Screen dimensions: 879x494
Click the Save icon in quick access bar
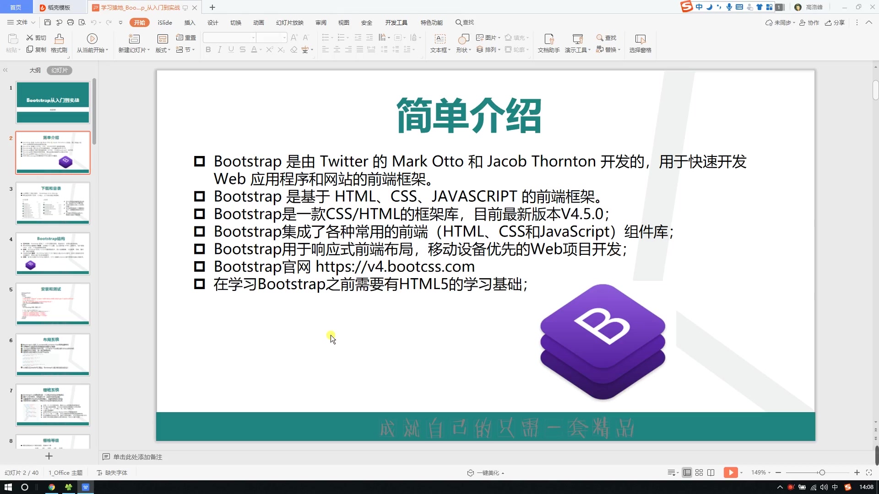click(x=48, y=22)
